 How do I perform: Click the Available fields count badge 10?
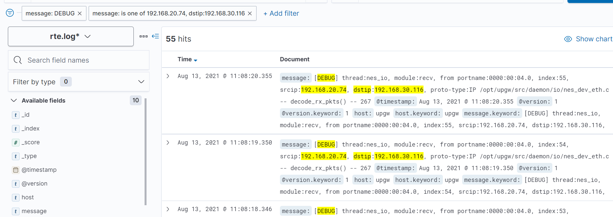point(136,100)
